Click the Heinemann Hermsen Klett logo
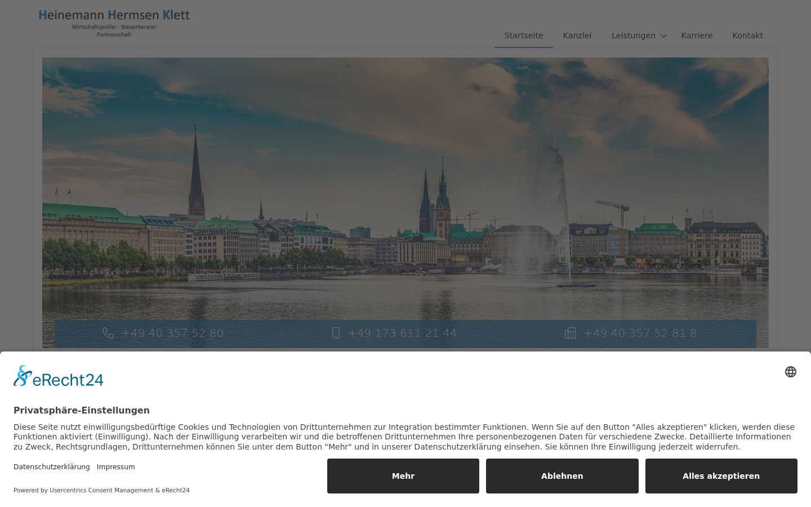The height and width of the screenshot is (507, 811). tap(114, 23)
